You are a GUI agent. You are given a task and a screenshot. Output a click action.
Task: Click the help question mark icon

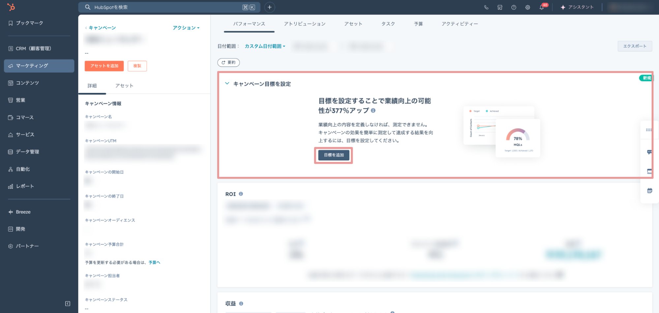[514, 7]
